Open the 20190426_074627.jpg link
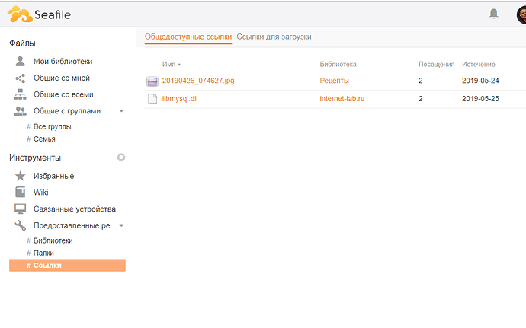The height and width of the screenshot is (328, 526). 198,81
